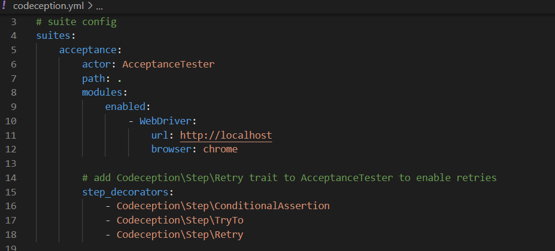This screenshot has height=251, width=555.
Task: Click line number 5 in gutter
Action: [13, 50]
